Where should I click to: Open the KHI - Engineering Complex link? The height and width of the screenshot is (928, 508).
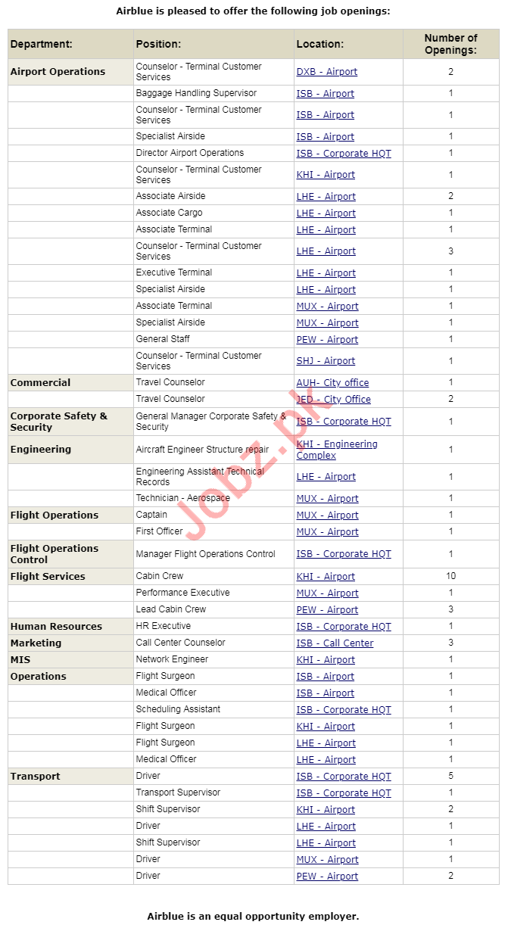[336, 450]
